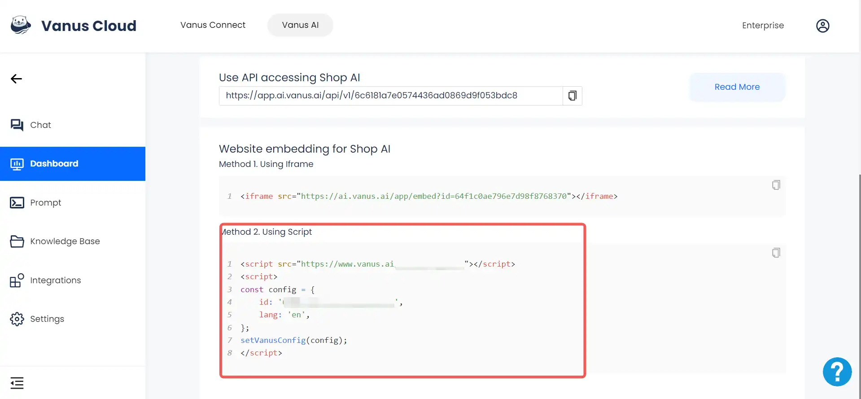The height and width of the screenshot is (399, 861).
Task: Click the script src vanus.ai line
Action: click(x=378, y=264)
